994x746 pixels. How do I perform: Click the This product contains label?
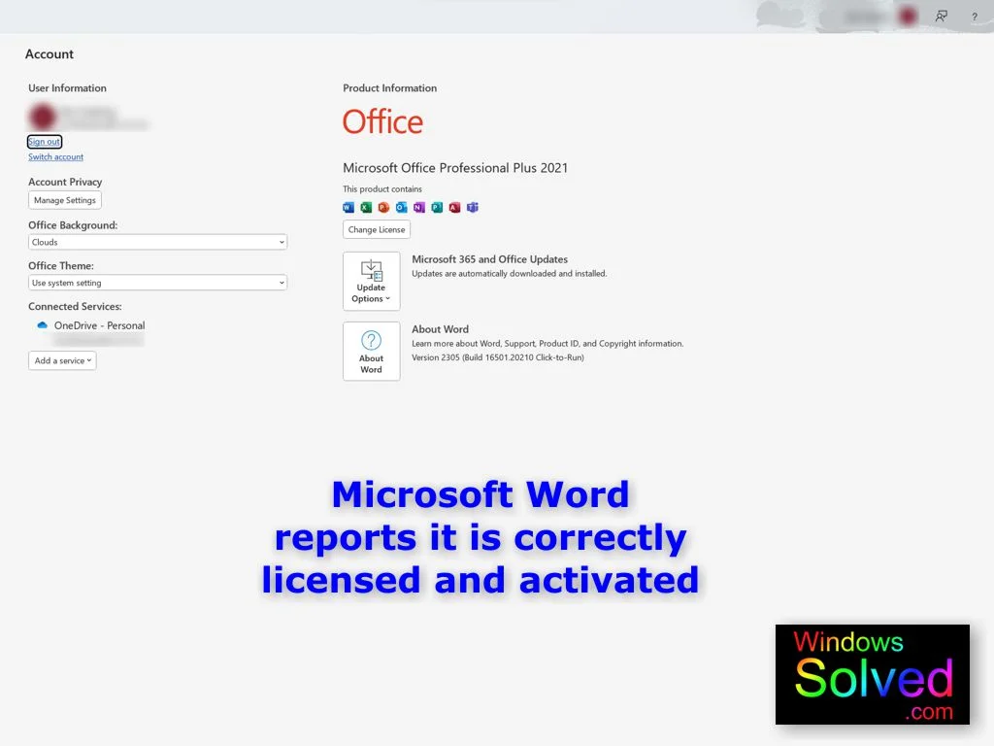click(x=382, y=188)
